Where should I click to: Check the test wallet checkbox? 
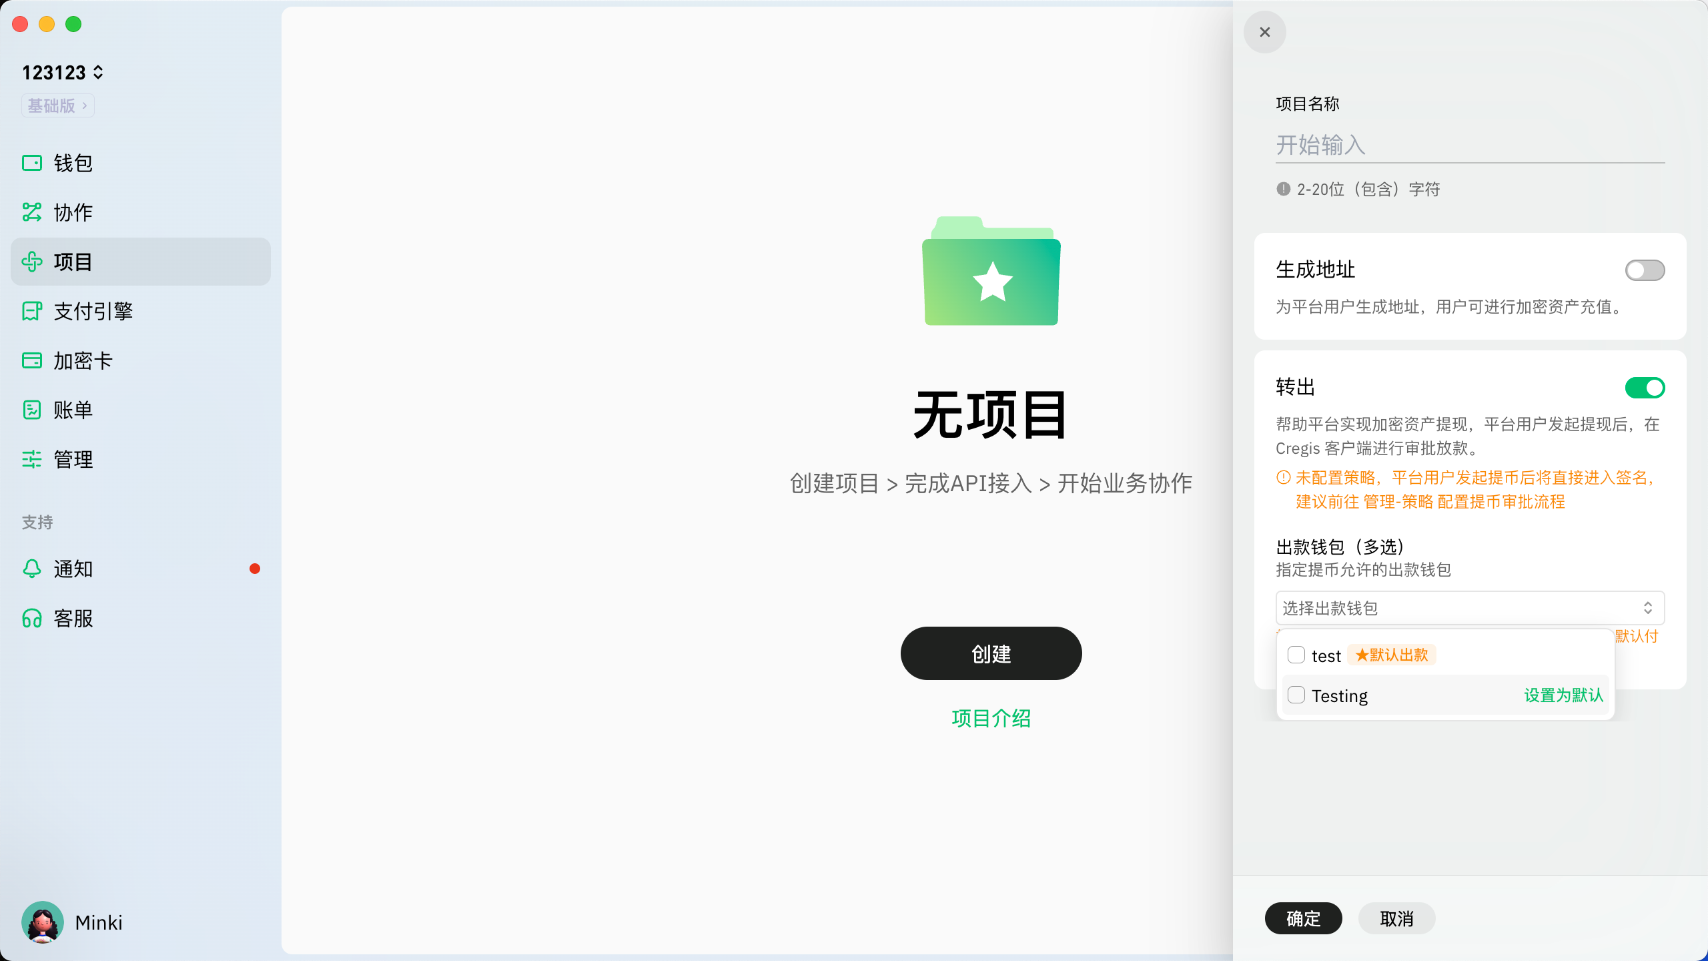[1296, 655]
